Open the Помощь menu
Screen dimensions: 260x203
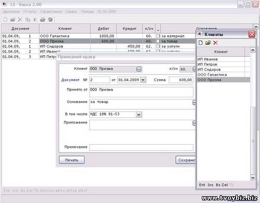(87, 11)
